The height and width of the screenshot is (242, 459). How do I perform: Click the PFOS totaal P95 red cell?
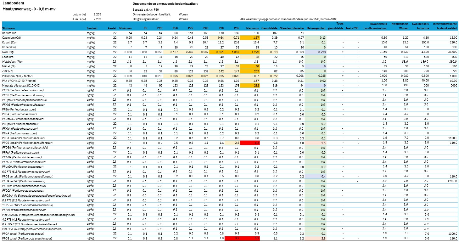pos(233,239)
